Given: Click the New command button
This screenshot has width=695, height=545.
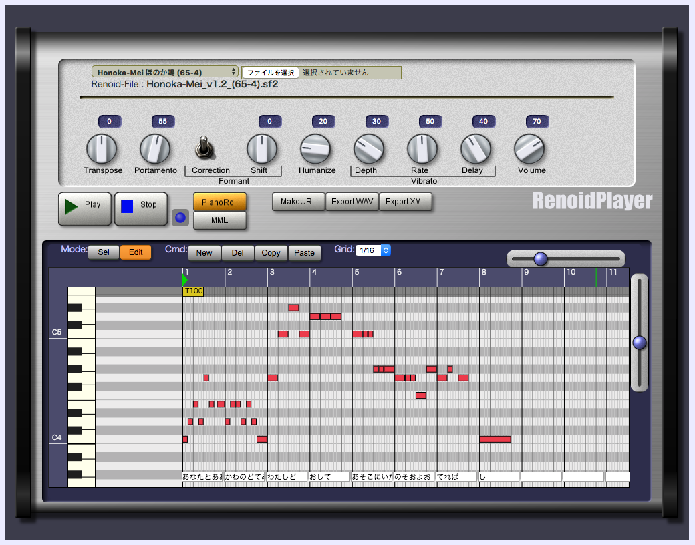Looking at the screenshot, I should [204, 253].
